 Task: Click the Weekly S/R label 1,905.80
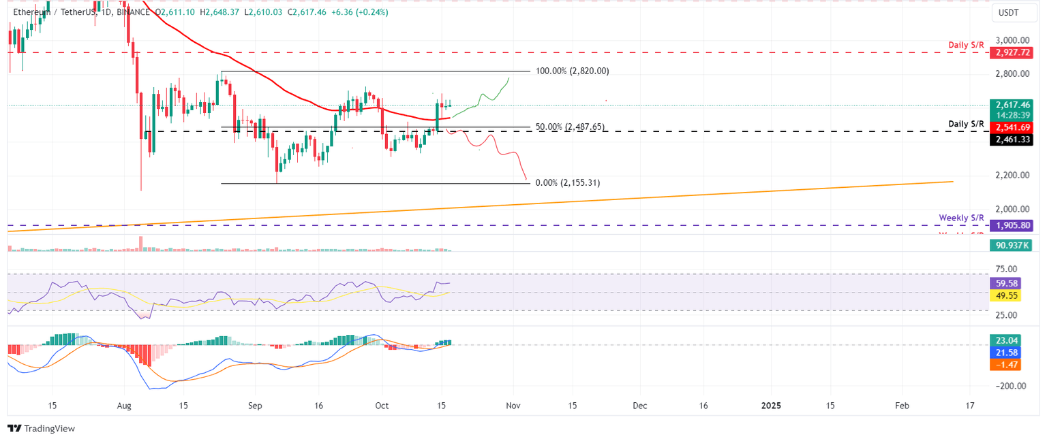click(1011, 225)
